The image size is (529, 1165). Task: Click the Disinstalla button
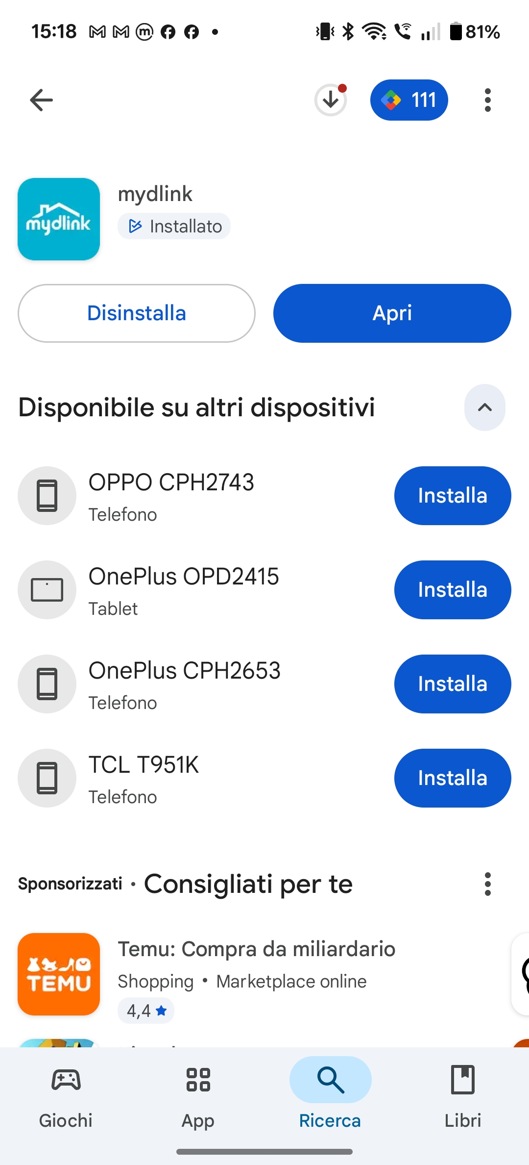pyautogui.click(x=137, y=313)
